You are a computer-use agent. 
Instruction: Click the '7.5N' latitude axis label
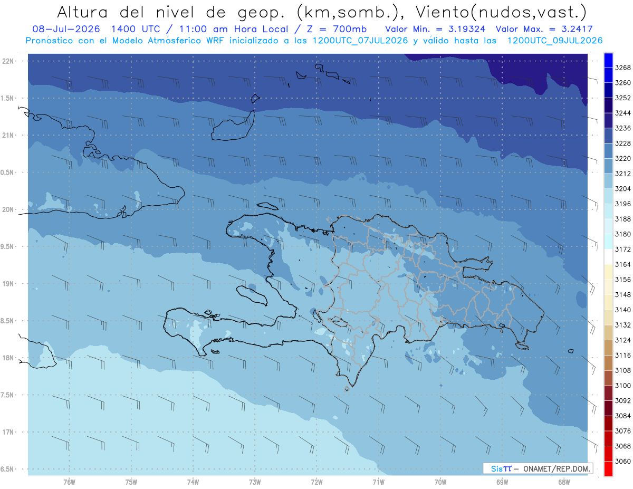(7, 395)
